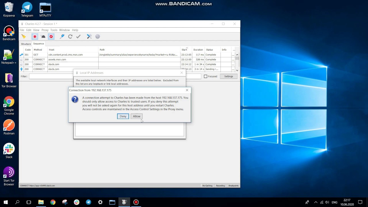Click the Validate checkmark icon
Image resolution: width=368 pixels, height=207 pixels.
tap(78, 37)
